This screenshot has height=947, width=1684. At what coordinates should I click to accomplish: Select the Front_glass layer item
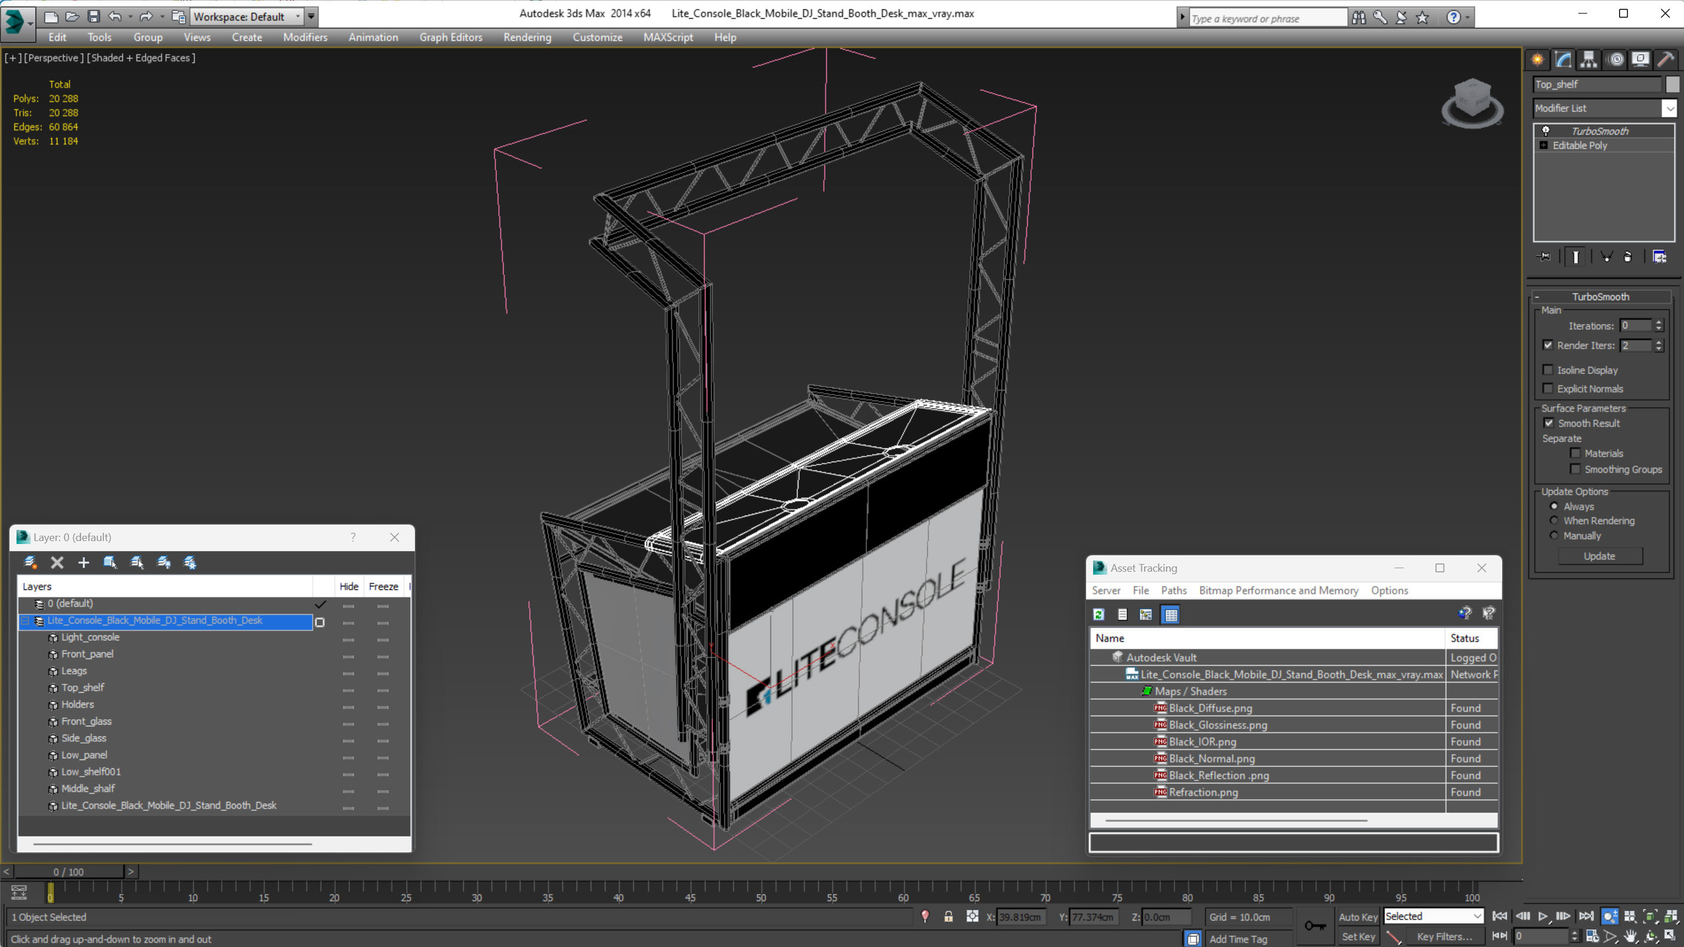pyautogui.click(x=86, y=722)
